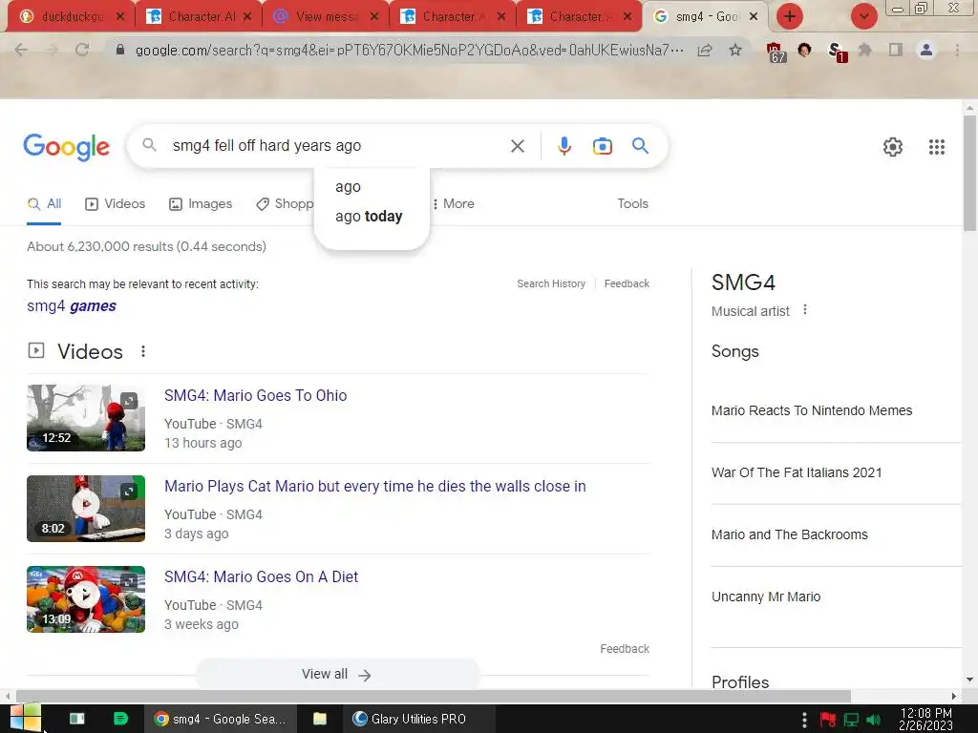978x733 pixels.
Task: Click the microphone voice search icon
Action: pyautogui.click(x=563, y=146)
